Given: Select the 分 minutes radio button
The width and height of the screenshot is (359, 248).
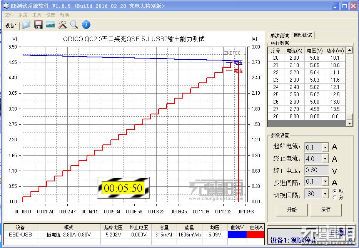Looking at the screenshot, I should click(334, 197).
